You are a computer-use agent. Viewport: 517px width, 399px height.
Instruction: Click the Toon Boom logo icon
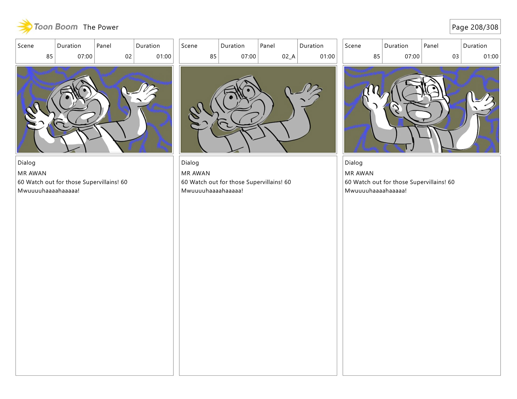[25, 27]
